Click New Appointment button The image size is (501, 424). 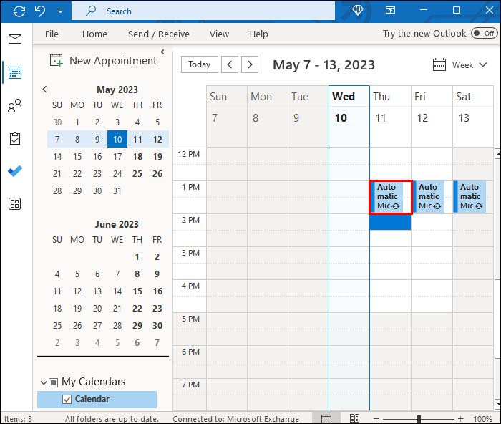103,60
